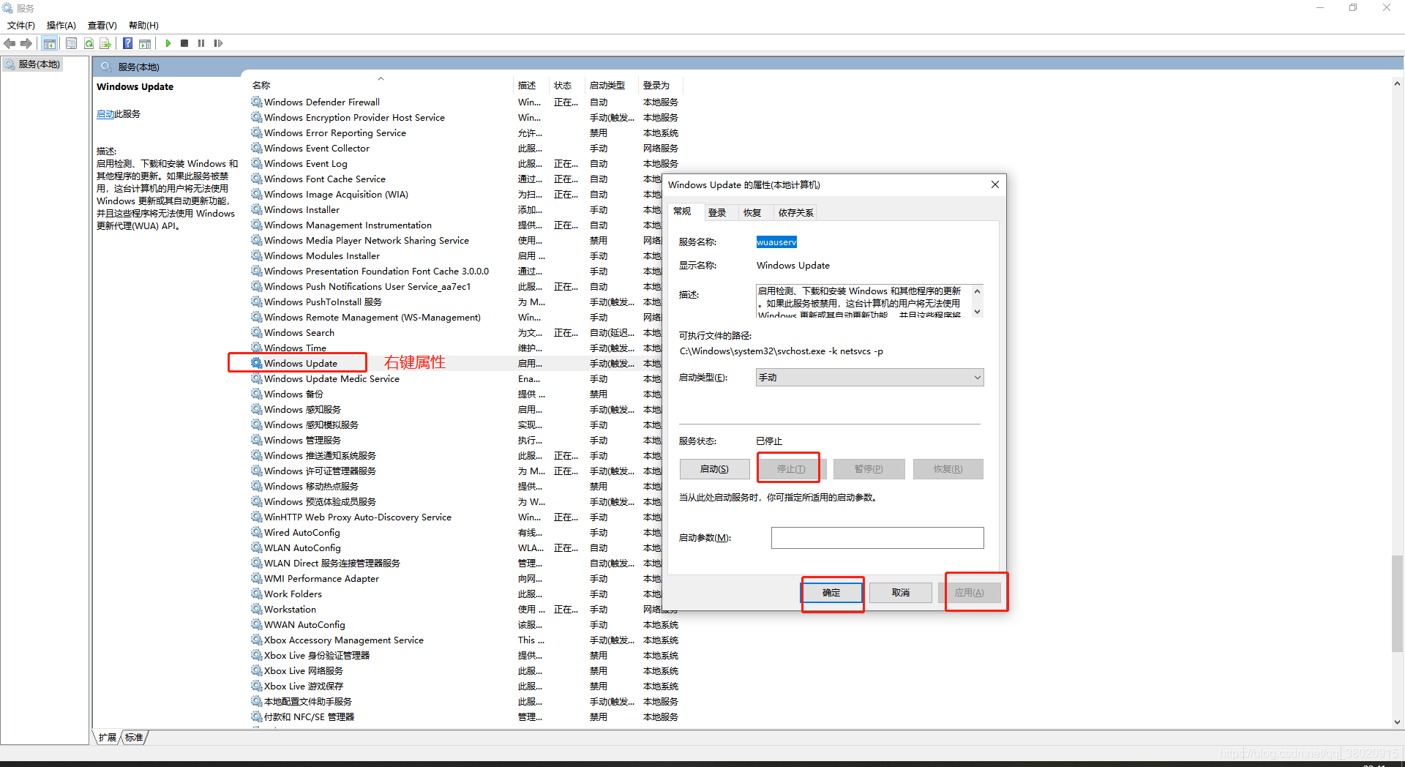
Task: Click the services list scroll-down arrow
Action: 1397,722
